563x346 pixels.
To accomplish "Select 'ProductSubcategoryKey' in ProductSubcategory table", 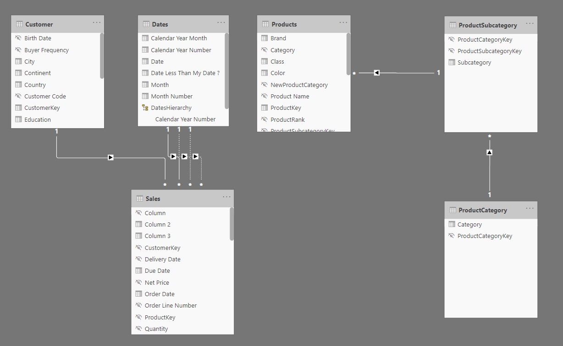I will [x=490, y=51].
